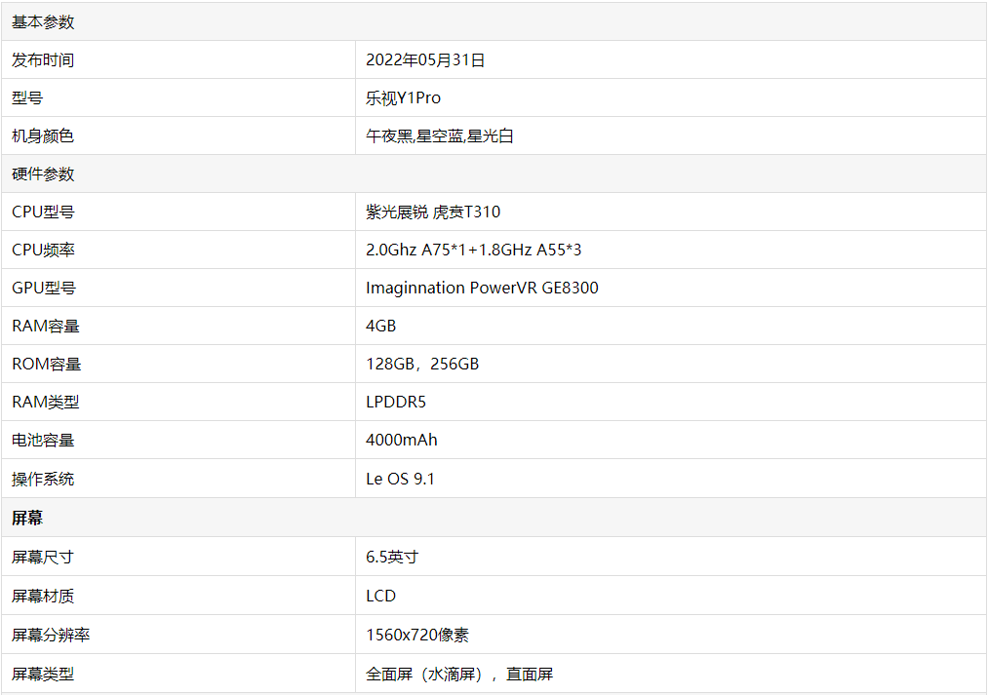Click the resolution value 1560x720像素

pos(417,636)
